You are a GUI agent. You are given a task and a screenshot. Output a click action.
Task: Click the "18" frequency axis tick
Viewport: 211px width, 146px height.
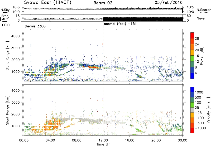[18, 16]
